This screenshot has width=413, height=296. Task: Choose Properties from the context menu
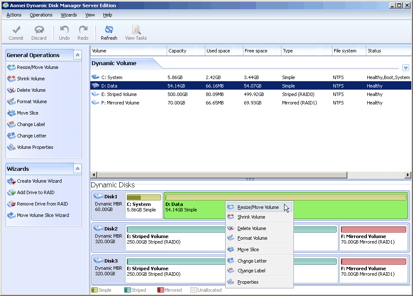point(248,282)
